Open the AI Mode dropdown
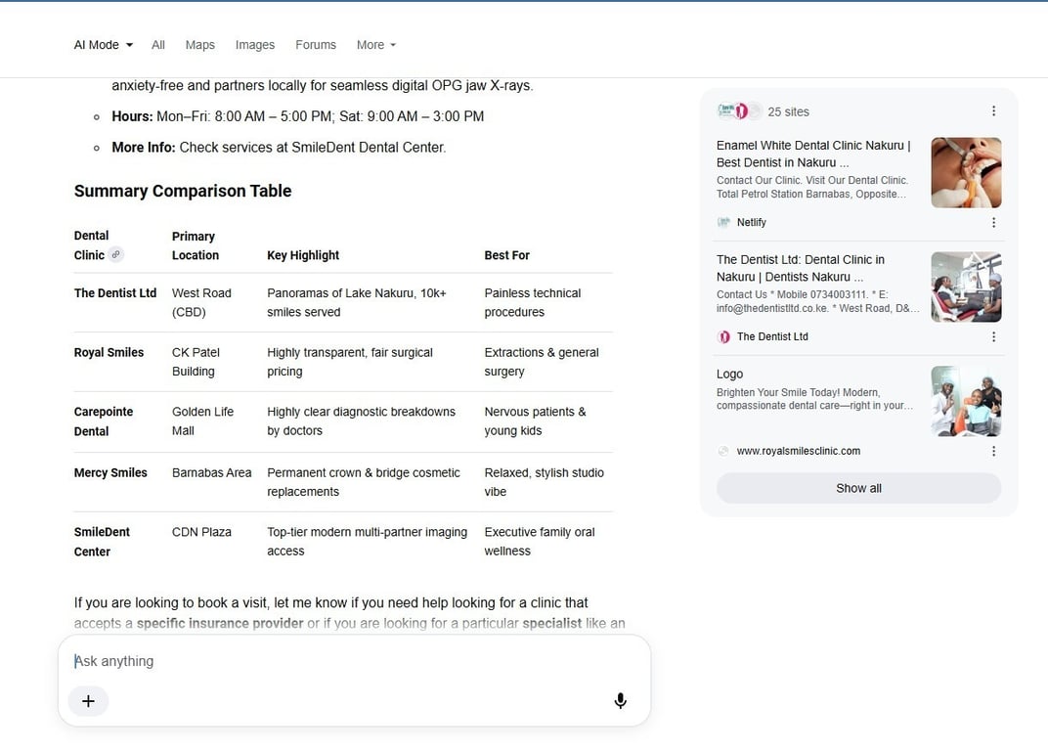 point(104,45)
